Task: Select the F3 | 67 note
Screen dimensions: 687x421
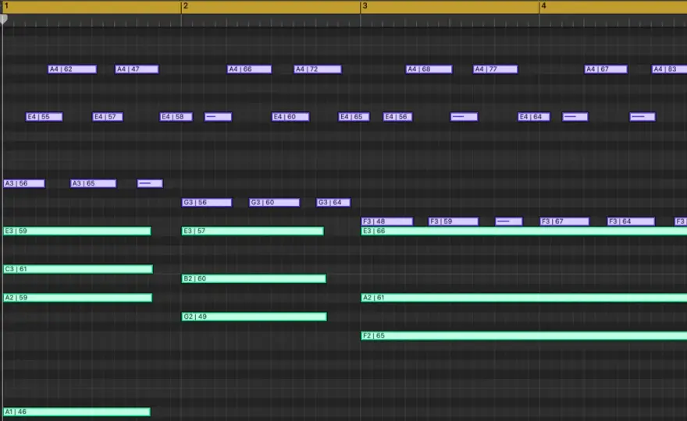Action: click(x=564, y=221)
